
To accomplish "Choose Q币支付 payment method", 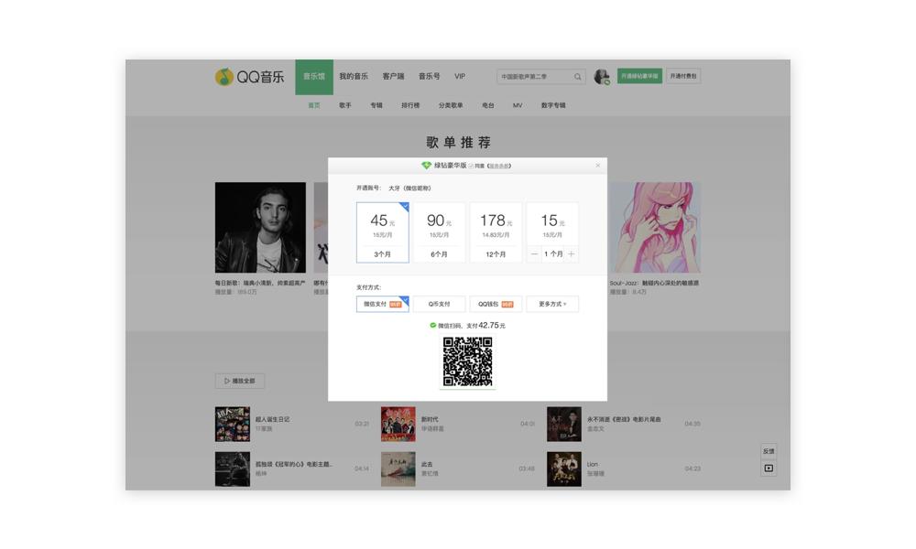I will click(440, 304).
